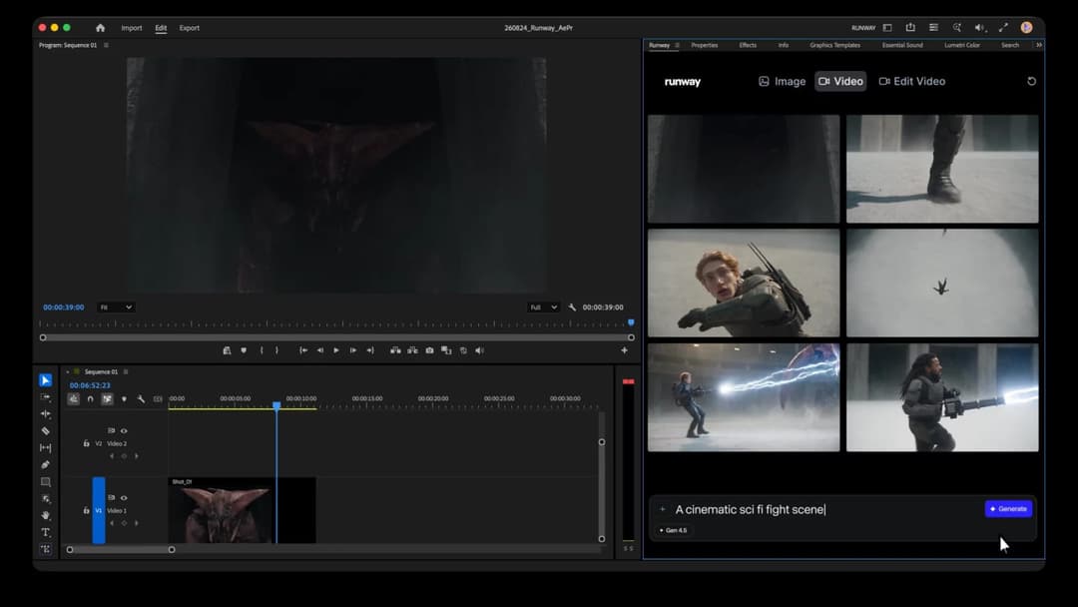This screenshot has width=1078, height=607.
Task: Play the program monitor
Action: click(336, 350)
